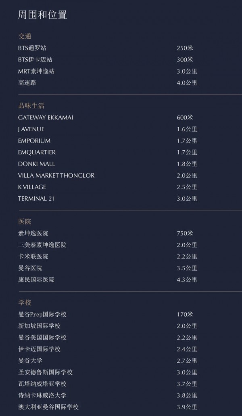Select the 医院 section heading

coord(25,222)
